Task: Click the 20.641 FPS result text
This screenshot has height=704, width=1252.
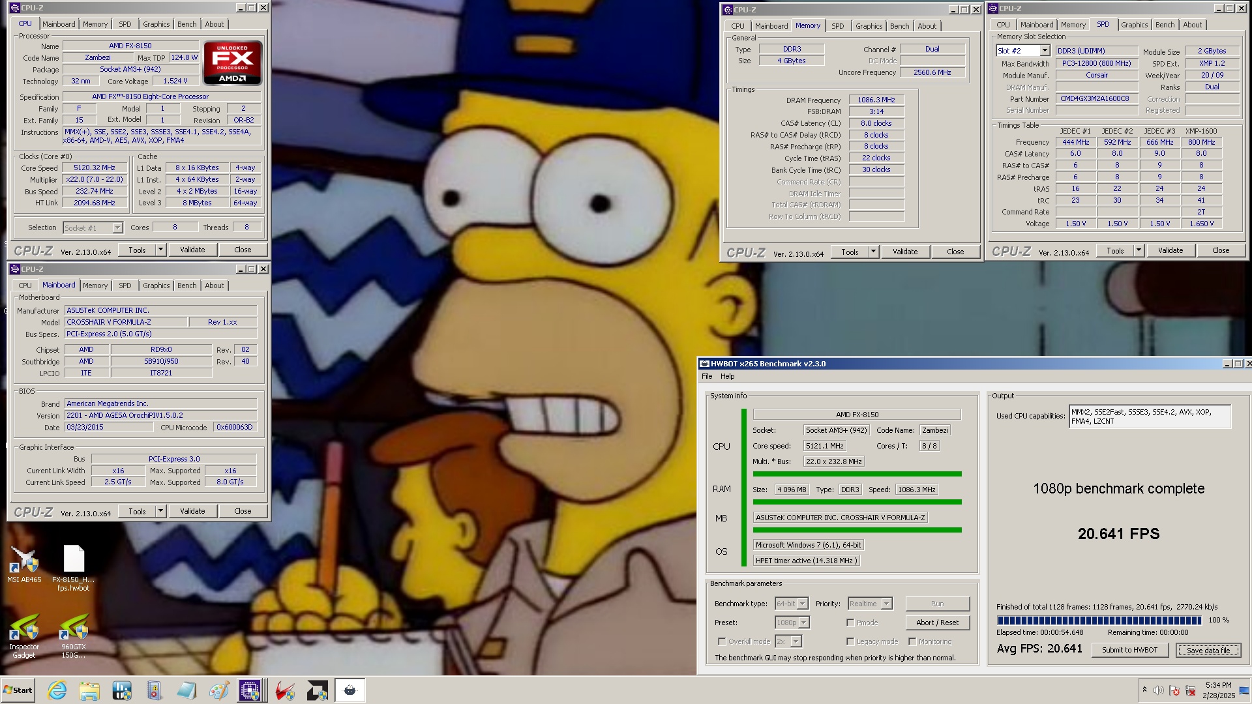Action: [x=1119, y=534]
